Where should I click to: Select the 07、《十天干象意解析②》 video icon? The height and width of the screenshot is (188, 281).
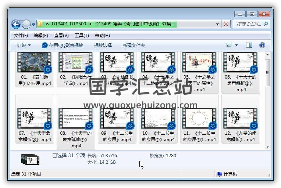point(35,119)
